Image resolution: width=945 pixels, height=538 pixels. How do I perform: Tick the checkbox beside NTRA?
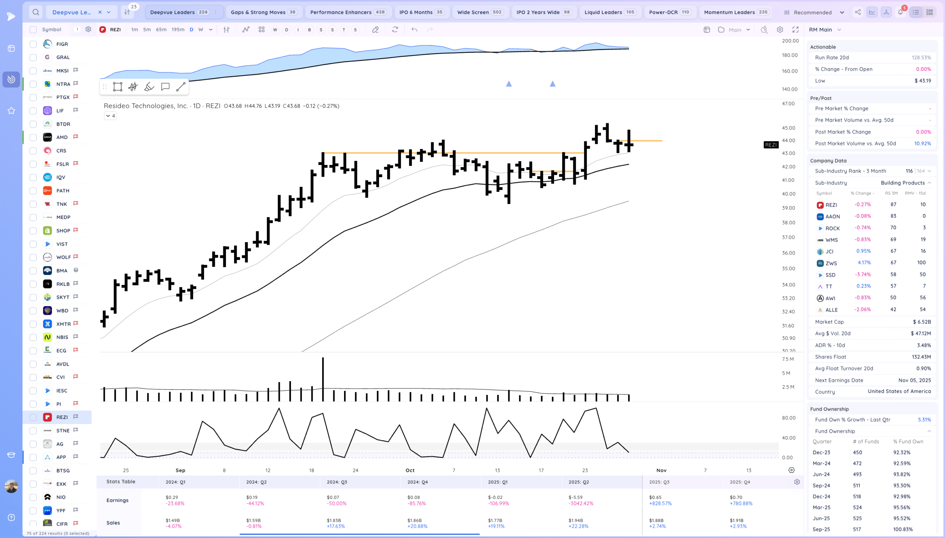[x=33, y=84]
